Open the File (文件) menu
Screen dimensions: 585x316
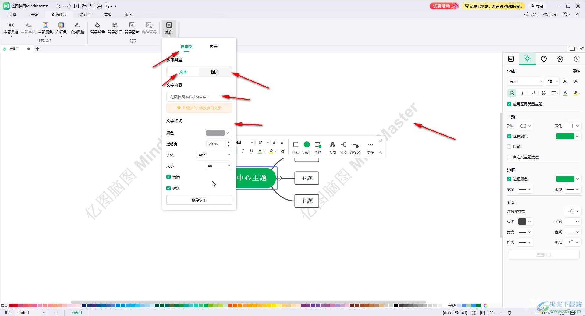(13, 15)
